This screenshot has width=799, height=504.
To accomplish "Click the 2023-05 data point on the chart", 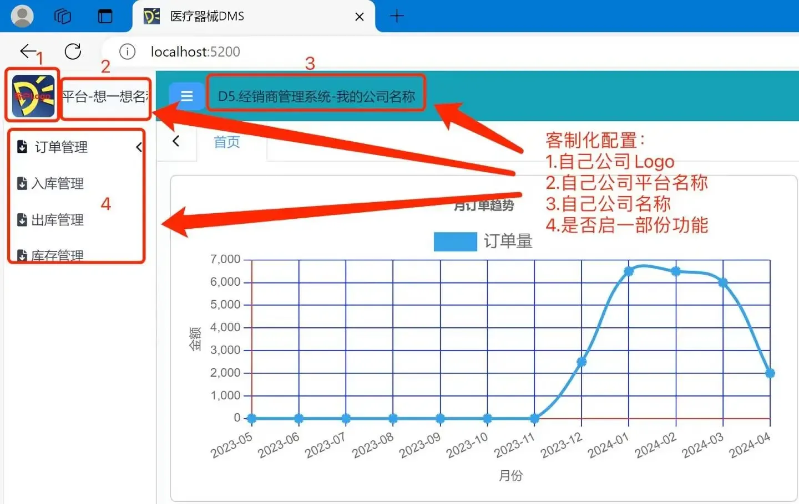I will [x=252, y=418].
